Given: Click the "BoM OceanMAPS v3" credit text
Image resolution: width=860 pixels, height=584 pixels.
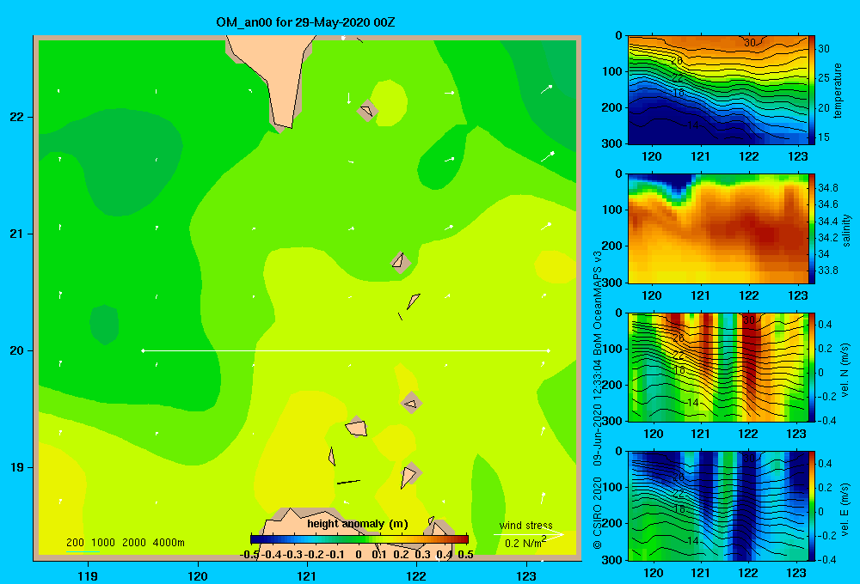Looking at the screenshot, I should tap(598, 303).
